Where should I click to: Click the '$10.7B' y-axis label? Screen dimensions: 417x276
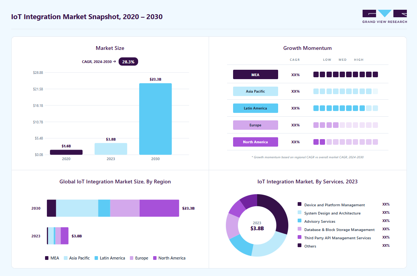[x=38, y=122]
